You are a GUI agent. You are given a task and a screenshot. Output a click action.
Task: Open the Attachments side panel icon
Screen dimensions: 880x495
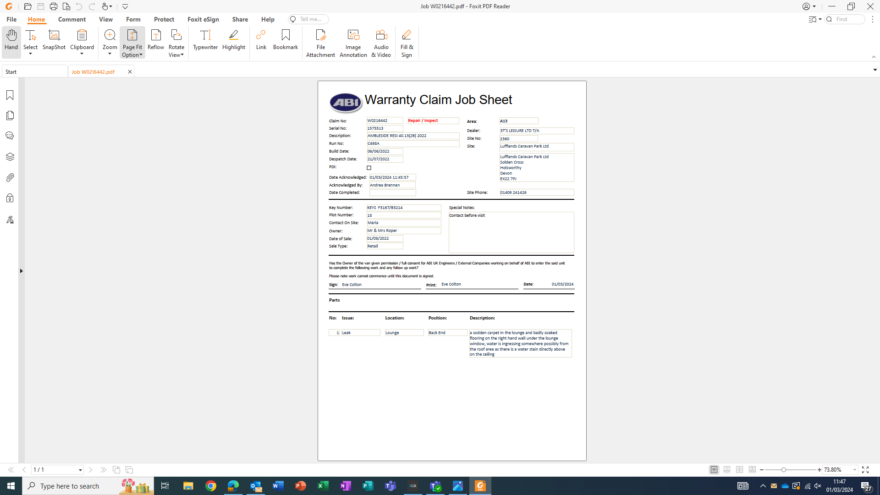pyautogui.click(x=10, y=177)
